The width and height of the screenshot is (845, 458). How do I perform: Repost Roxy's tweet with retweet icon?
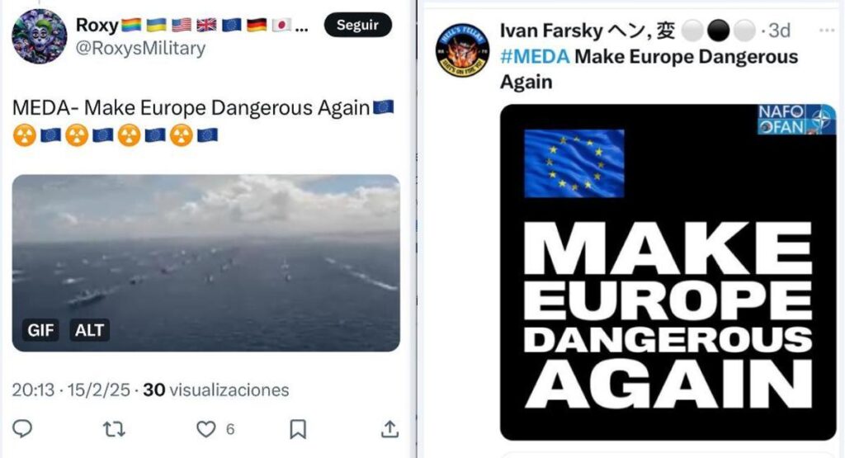pyautogui.click(x=114, y=429)
